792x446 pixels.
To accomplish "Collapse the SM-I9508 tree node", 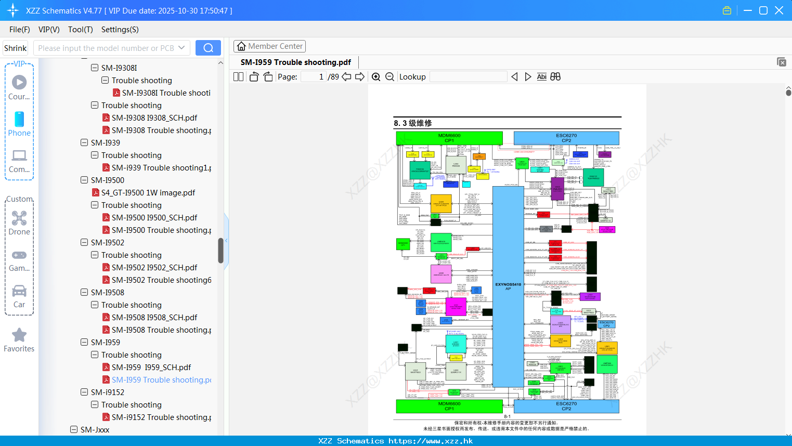I will 84,292.
